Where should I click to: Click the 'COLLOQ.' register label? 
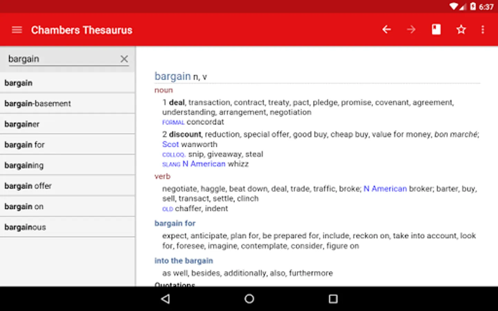coord(174,155)
